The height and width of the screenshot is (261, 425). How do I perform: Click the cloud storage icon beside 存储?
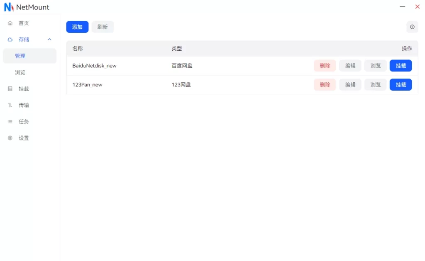pos(10,39)
